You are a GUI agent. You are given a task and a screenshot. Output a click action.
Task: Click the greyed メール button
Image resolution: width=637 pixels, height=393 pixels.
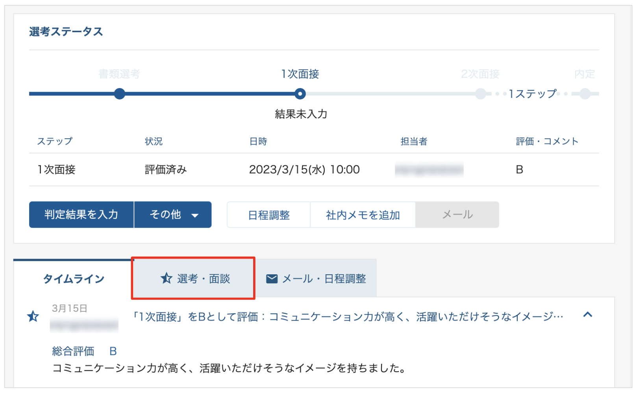[x=457, y=215]
